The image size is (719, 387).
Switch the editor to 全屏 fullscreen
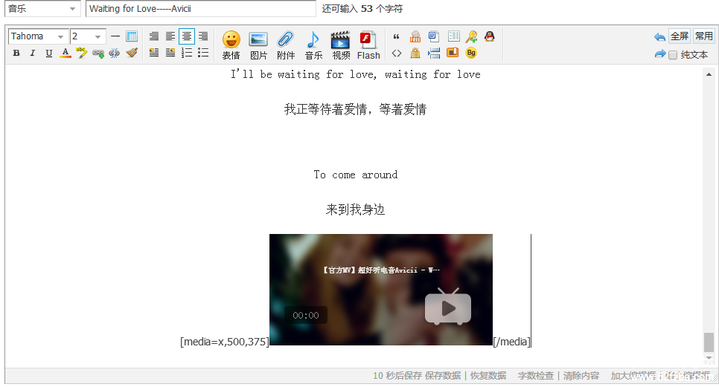coord(680,36)
